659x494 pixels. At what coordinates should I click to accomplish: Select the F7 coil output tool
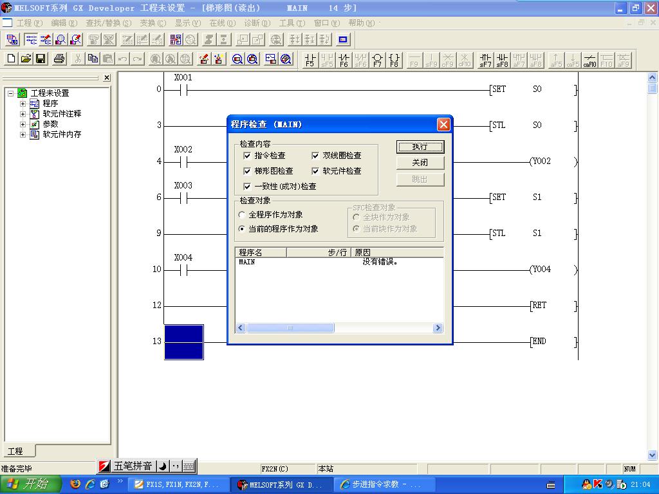(377, 60)
